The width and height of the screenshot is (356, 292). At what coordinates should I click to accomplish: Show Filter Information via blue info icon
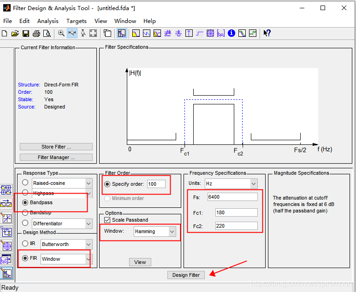[x=231, y=33]
